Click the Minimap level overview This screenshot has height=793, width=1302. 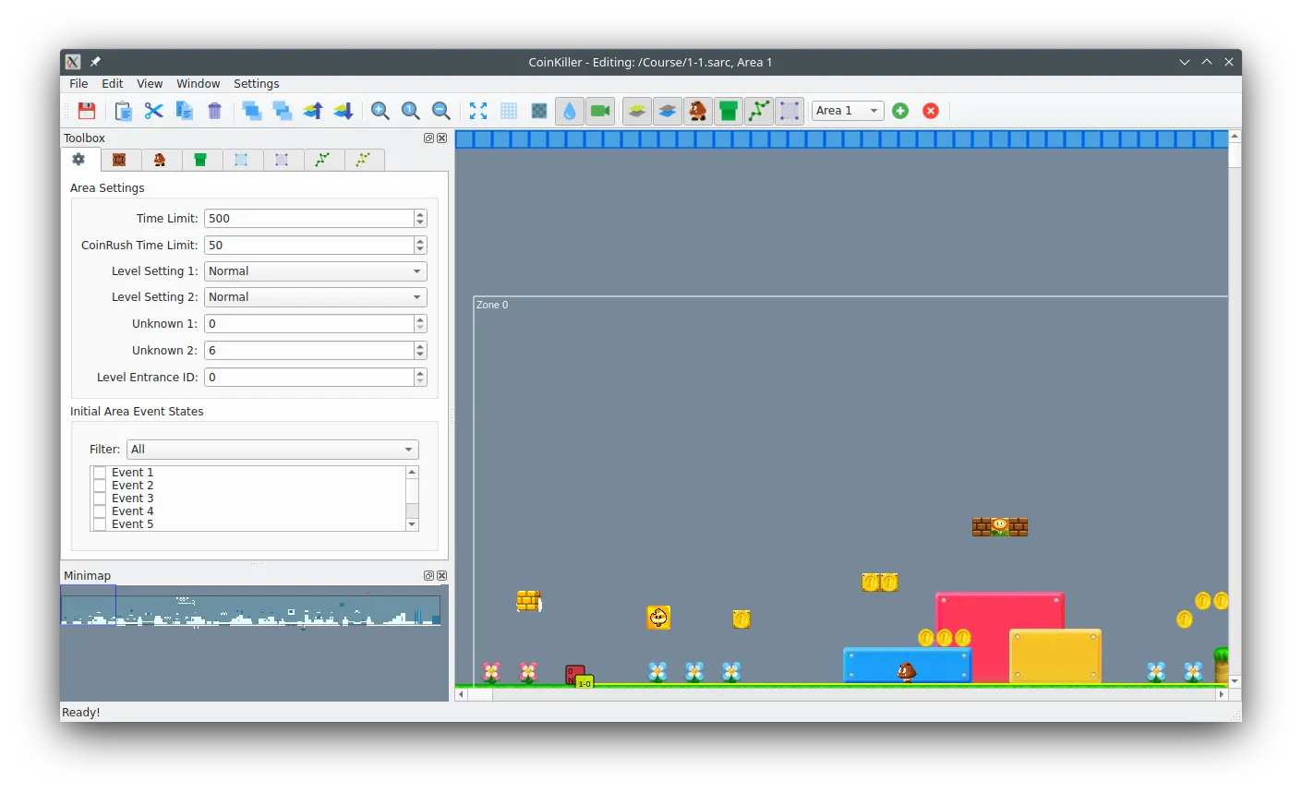255,643
